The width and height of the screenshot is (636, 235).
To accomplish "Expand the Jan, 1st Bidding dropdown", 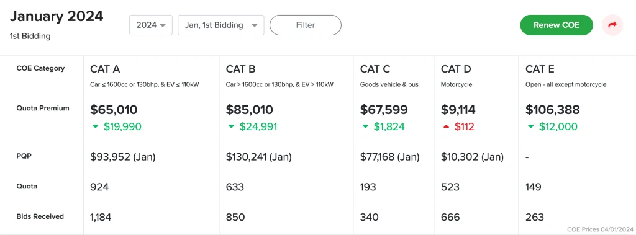I will (x=221, y=25).
